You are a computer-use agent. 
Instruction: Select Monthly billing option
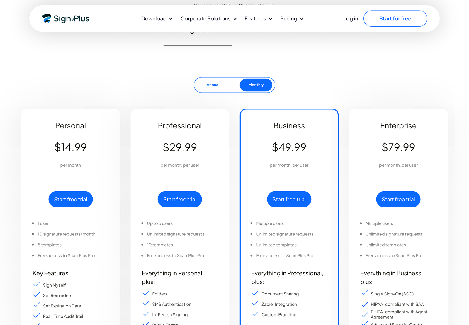[256, 85]
